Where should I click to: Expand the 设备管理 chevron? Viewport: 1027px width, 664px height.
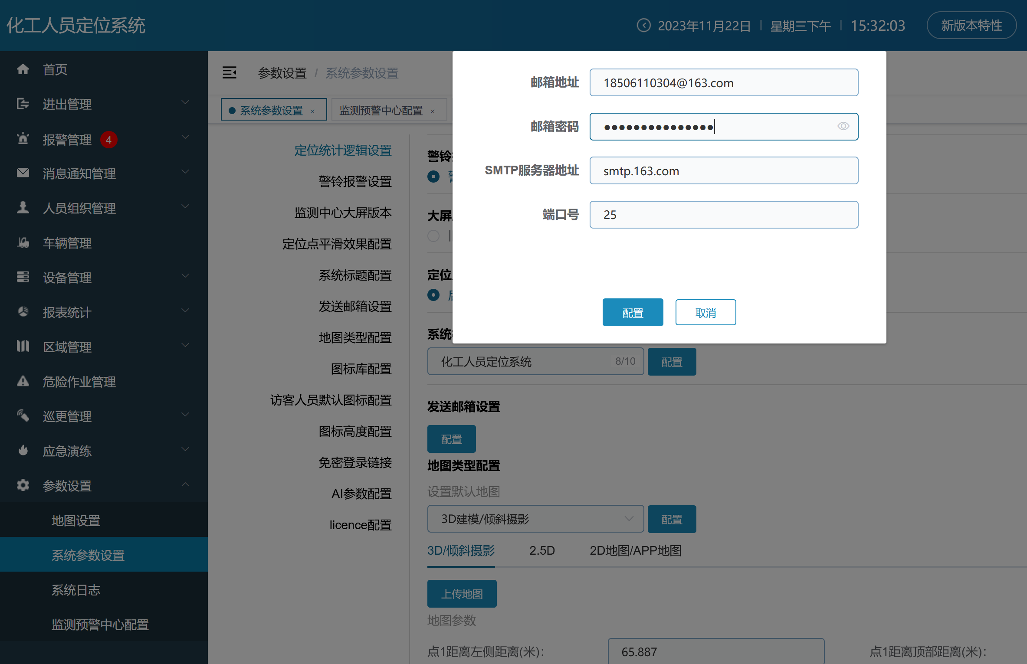point(185,276)
